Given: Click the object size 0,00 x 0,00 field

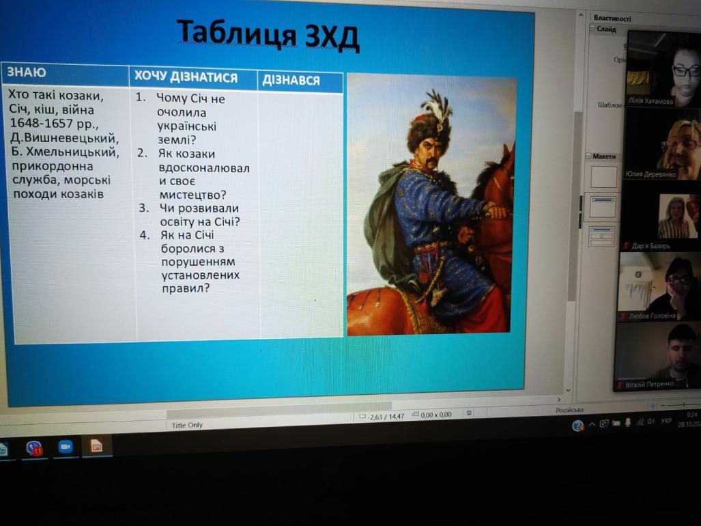Looking at the screenshot, I should [x=432, y=415].
